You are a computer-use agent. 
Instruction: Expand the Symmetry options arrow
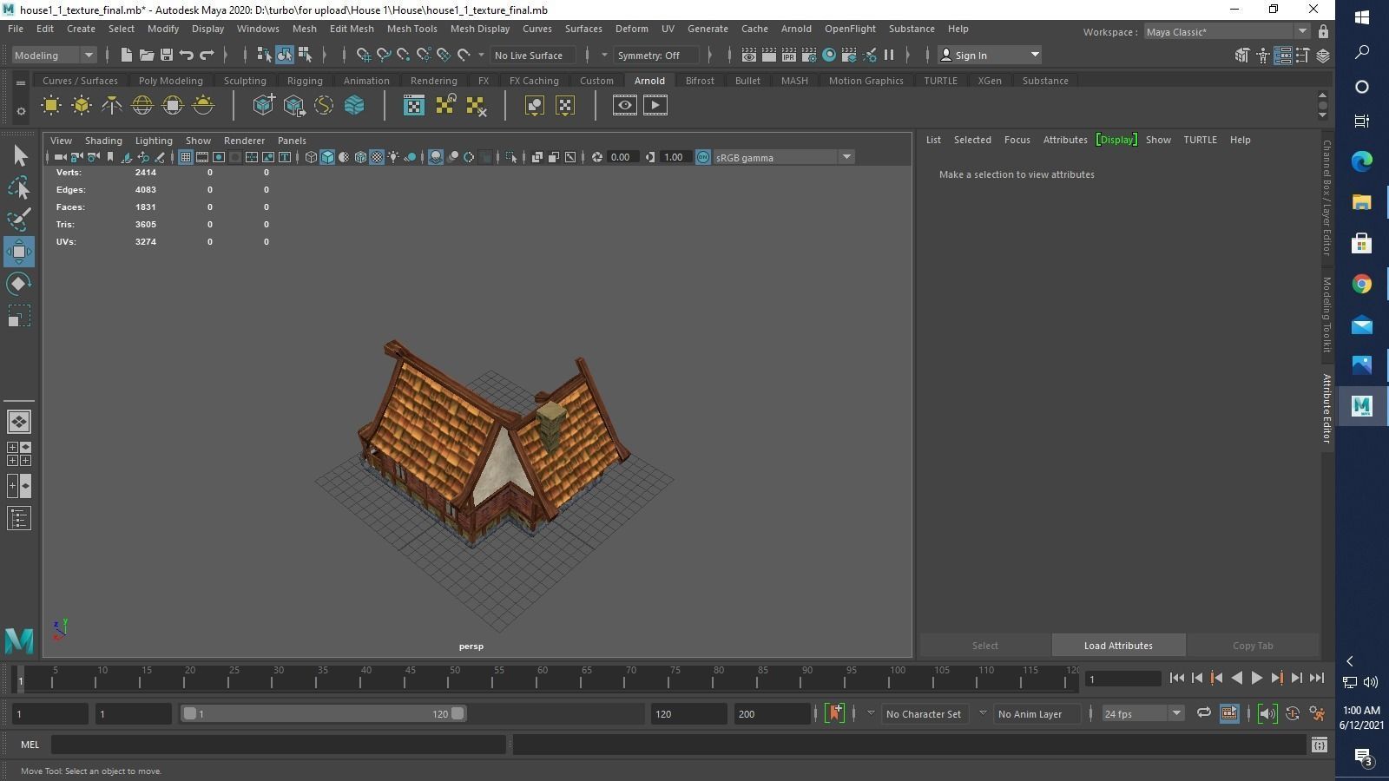coord(604,55)
